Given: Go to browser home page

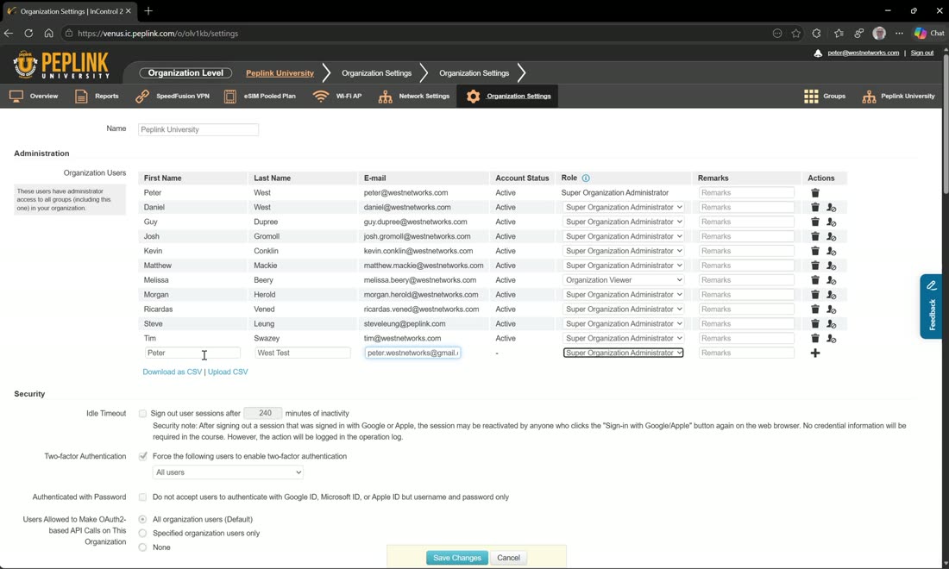Looking at the screenshot, I should (48, 34).
